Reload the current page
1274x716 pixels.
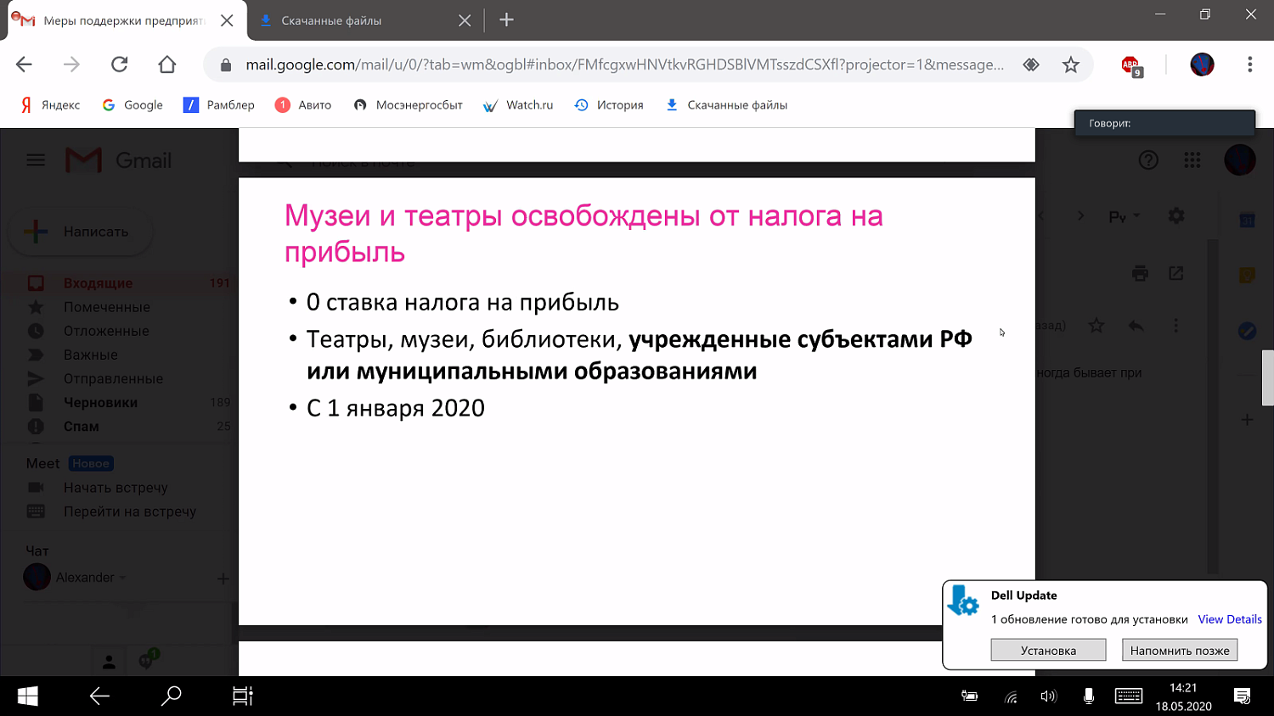point(120,64)
